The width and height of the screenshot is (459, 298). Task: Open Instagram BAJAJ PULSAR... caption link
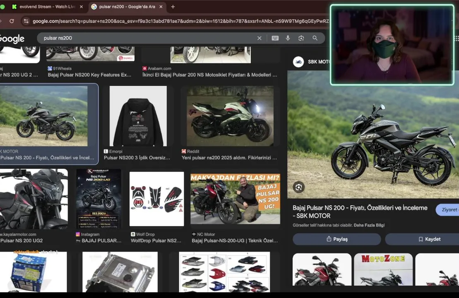pos(101,240)
